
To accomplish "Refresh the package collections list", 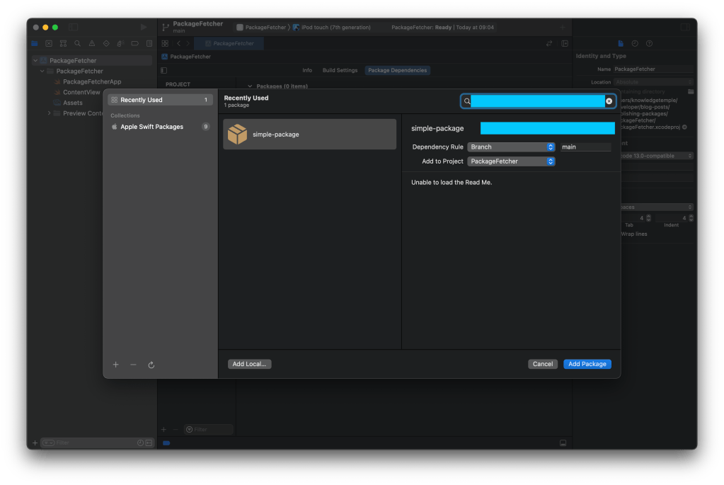I will click(151, 365).
